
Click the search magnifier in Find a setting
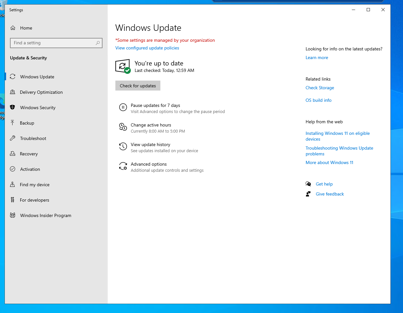click(98, 43)
